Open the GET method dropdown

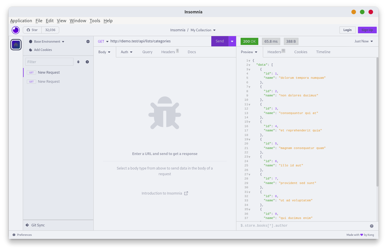103,41
